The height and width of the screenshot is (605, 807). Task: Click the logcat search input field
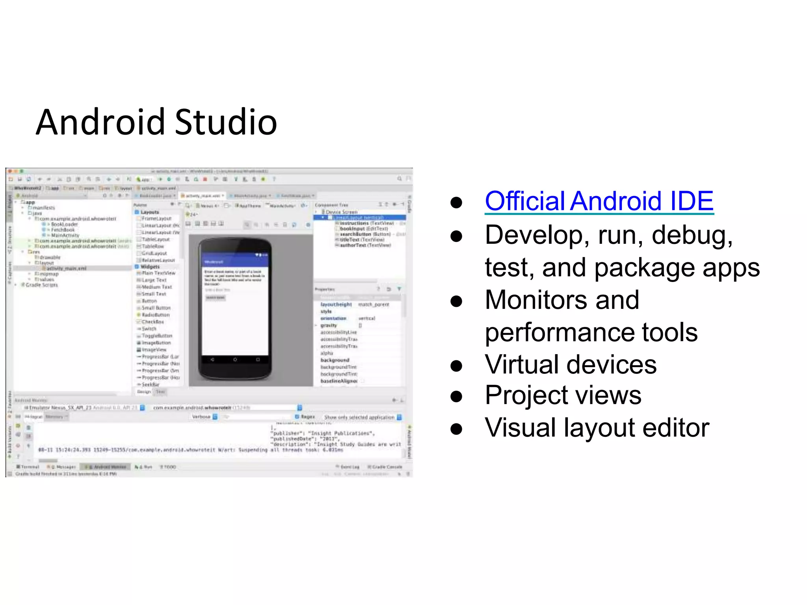[x=257, y=417]
